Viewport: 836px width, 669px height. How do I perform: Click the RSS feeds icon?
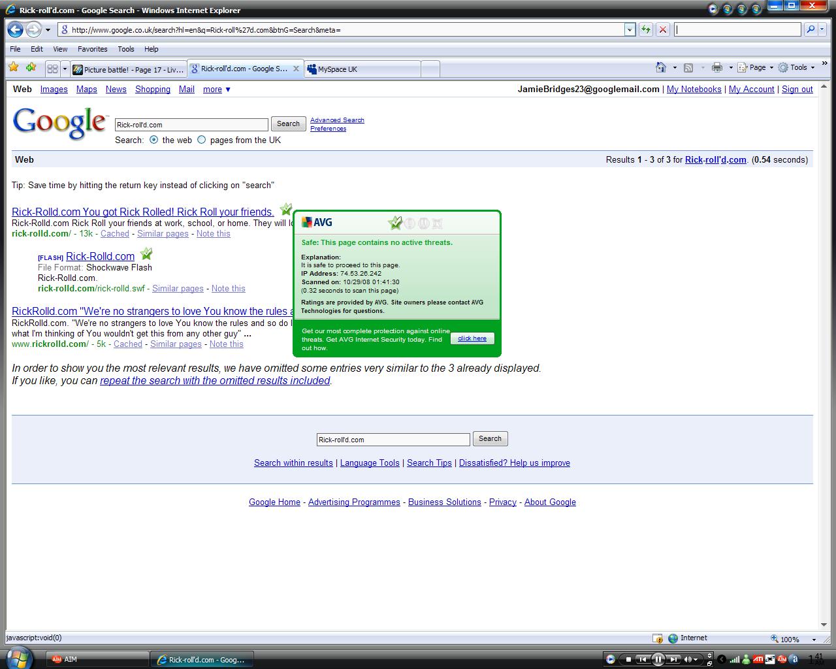(688, 67)
